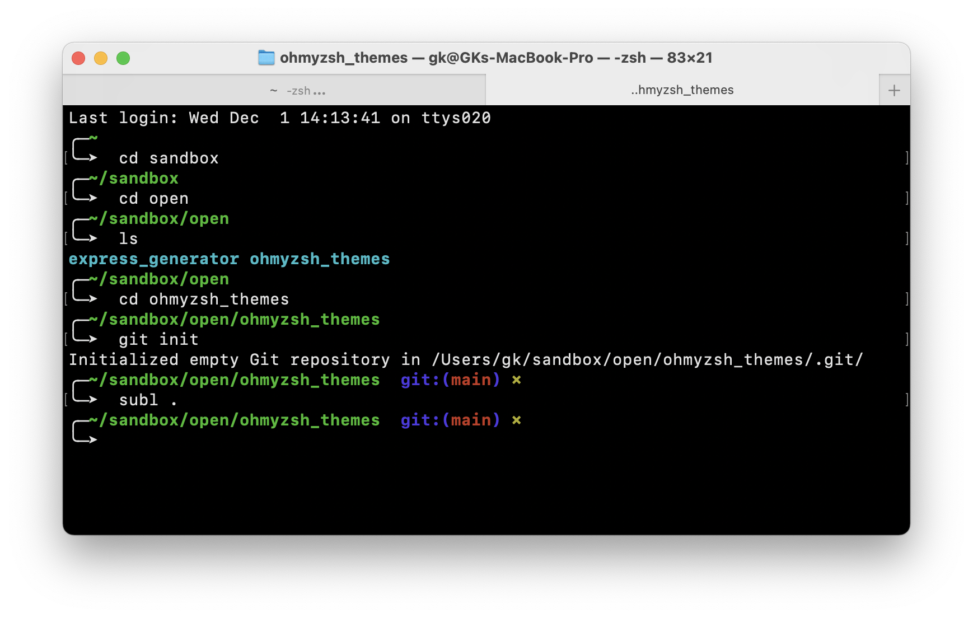
Task: Click the 'subl .' command
Action: click(148, 400)
